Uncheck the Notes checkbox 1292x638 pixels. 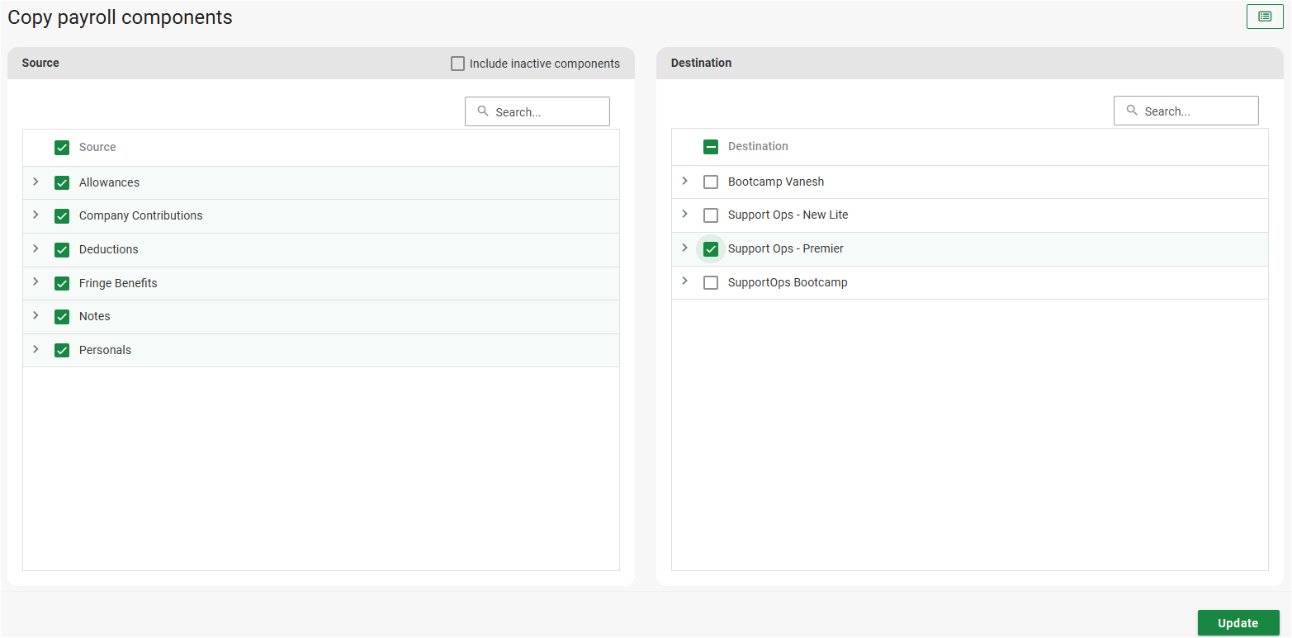[x=62, y=317]
